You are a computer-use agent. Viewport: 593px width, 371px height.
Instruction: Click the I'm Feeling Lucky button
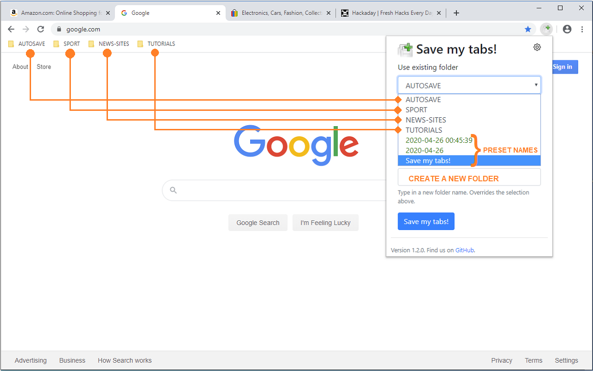point(326,223)
